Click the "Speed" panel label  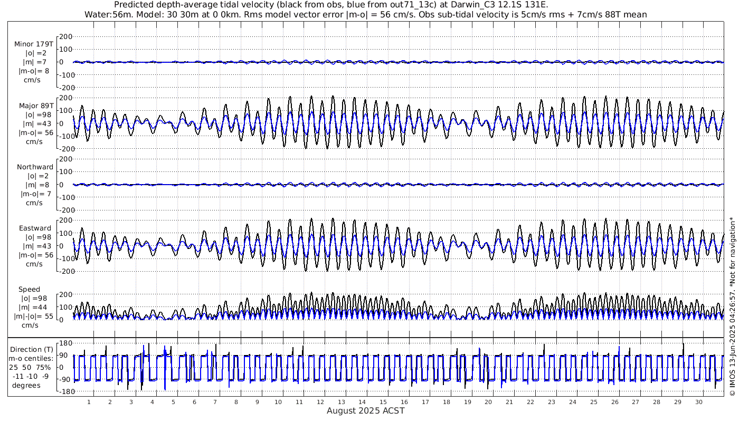(x=29, y=290)
